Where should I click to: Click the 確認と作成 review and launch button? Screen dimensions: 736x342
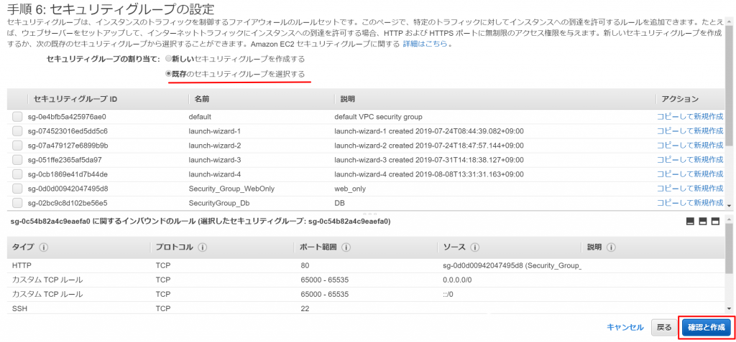(706, 328)
